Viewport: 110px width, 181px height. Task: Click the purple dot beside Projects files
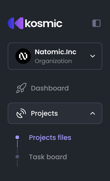click(x=17, y=137)
